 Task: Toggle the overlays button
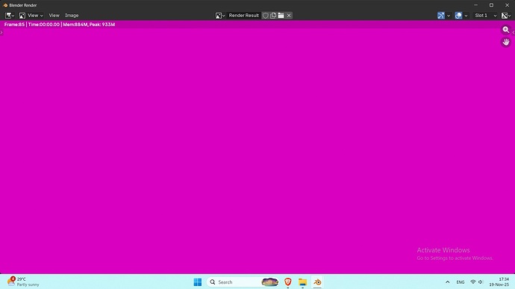click(x=458, y=16)
